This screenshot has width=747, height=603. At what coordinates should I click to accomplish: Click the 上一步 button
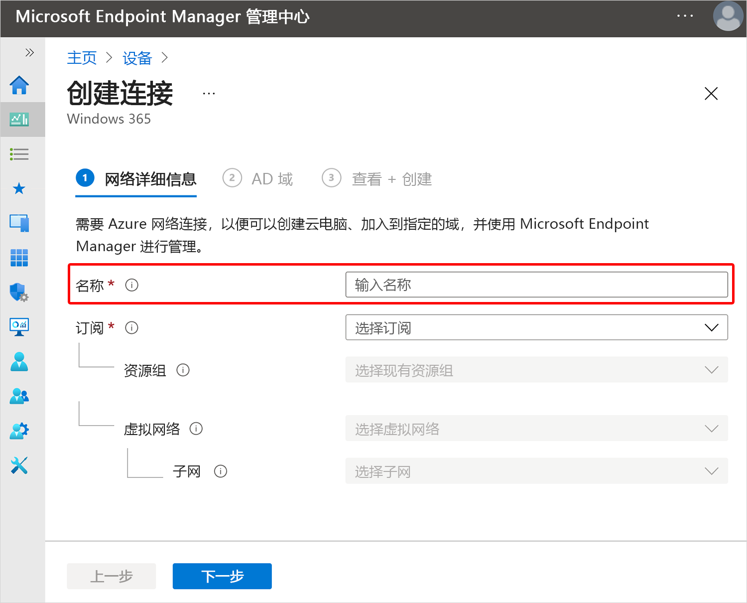point(112,576)
